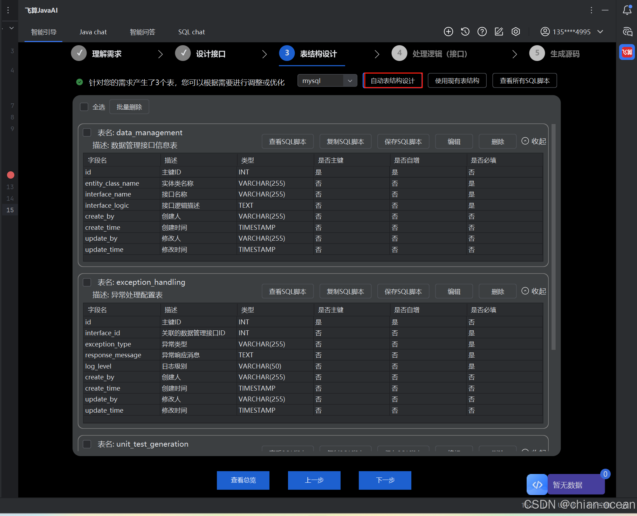Open the vertical dots menu left of 飞算JavaAI
This screenshot has height=516, width=637.
click(x=8, y=10)
